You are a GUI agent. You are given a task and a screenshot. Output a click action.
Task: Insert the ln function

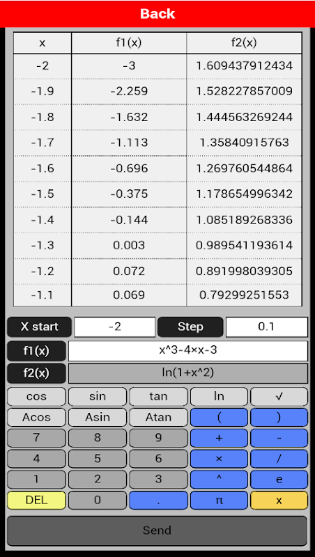coord(219,396)
